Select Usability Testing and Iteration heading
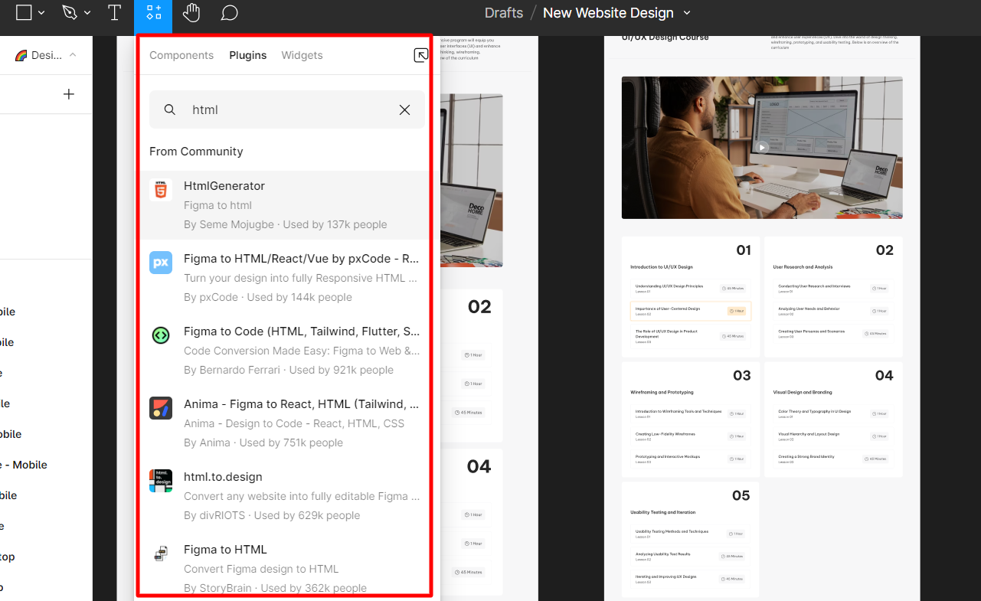Screen dimensions: 981x601 pyautogui.click(x=663, y=512)
